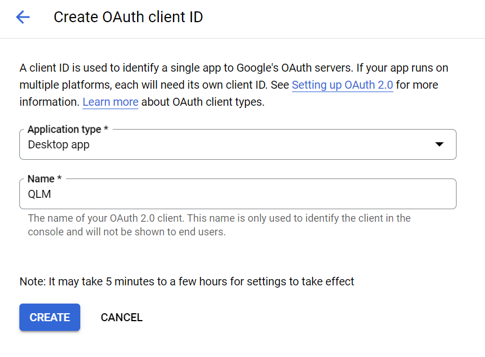Viewport: 485px width, 357px height.
Task: Click the note about settings taking effect
Action: coord(187,281)
